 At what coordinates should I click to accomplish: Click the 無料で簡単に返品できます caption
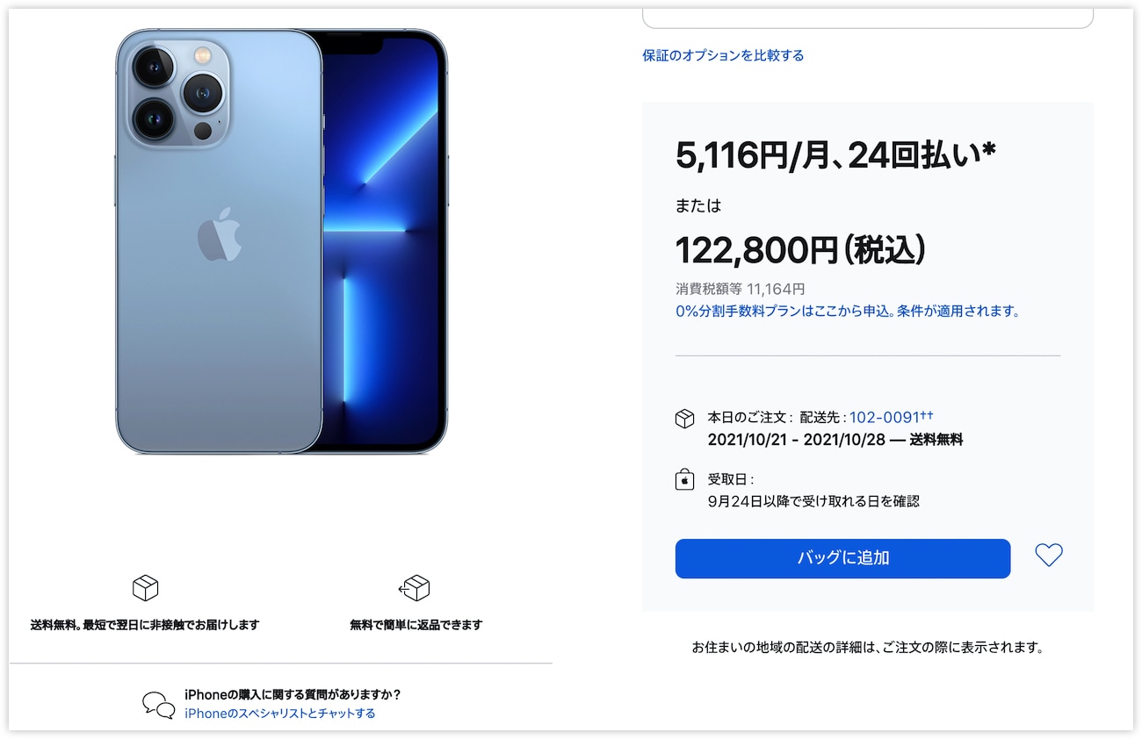416,625
